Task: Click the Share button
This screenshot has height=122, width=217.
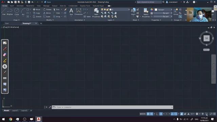Action: [x=47, y=2]
